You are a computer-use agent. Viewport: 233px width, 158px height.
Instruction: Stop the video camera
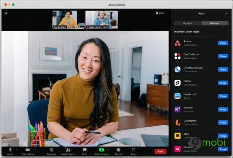coord(28,151)
